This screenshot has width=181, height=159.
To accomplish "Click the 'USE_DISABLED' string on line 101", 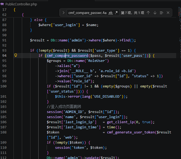I will click(107, 97).
